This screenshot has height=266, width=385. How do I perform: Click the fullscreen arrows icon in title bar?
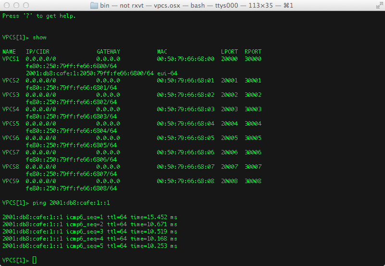(x=379, y=5)
